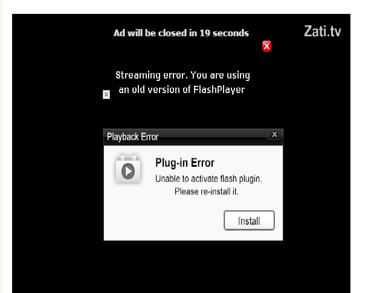Screen dimensions: 371x293
Task: Click "Ad will be closed" countdown text
Action: pos(181,33)
